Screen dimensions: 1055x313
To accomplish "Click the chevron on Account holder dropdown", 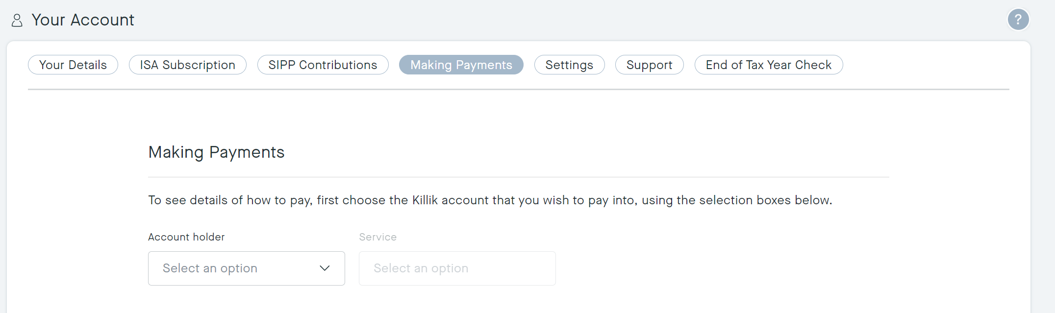I will (325, 268).
